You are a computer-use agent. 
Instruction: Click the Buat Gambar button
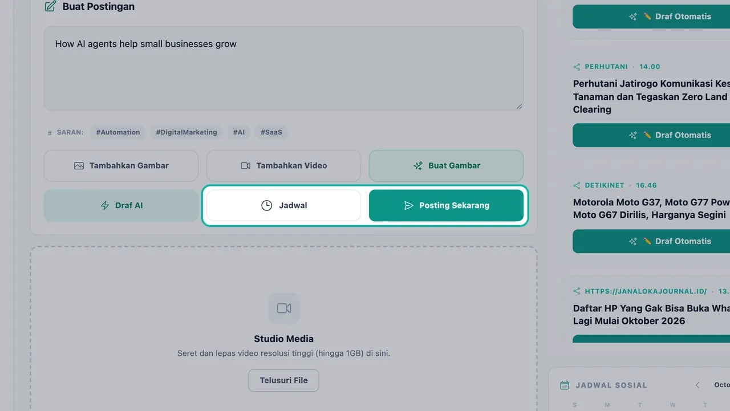pos(446,166)
